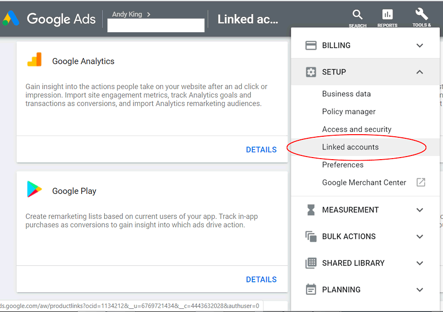Click the Google Play description text
Screen dimensions: 443x312
(142, 220)
